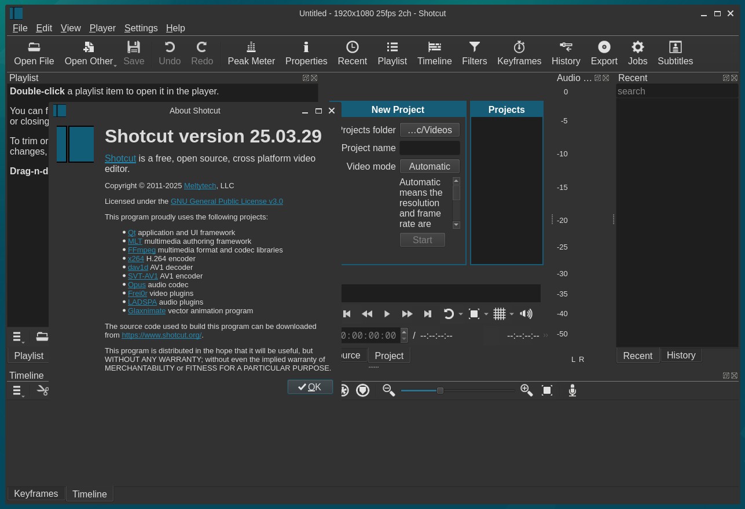This screenshot has height=509, width=745.
Task: Open the Peak Meter panel
Action: click(x=251, y=53)
